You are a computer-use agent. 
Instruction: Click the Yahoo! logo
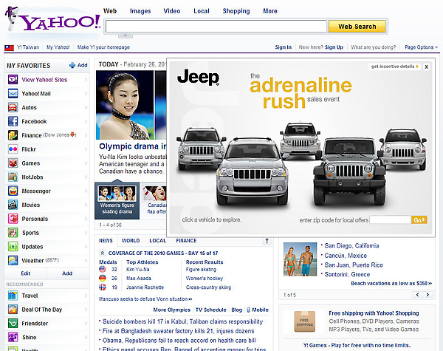coord(52,20)
